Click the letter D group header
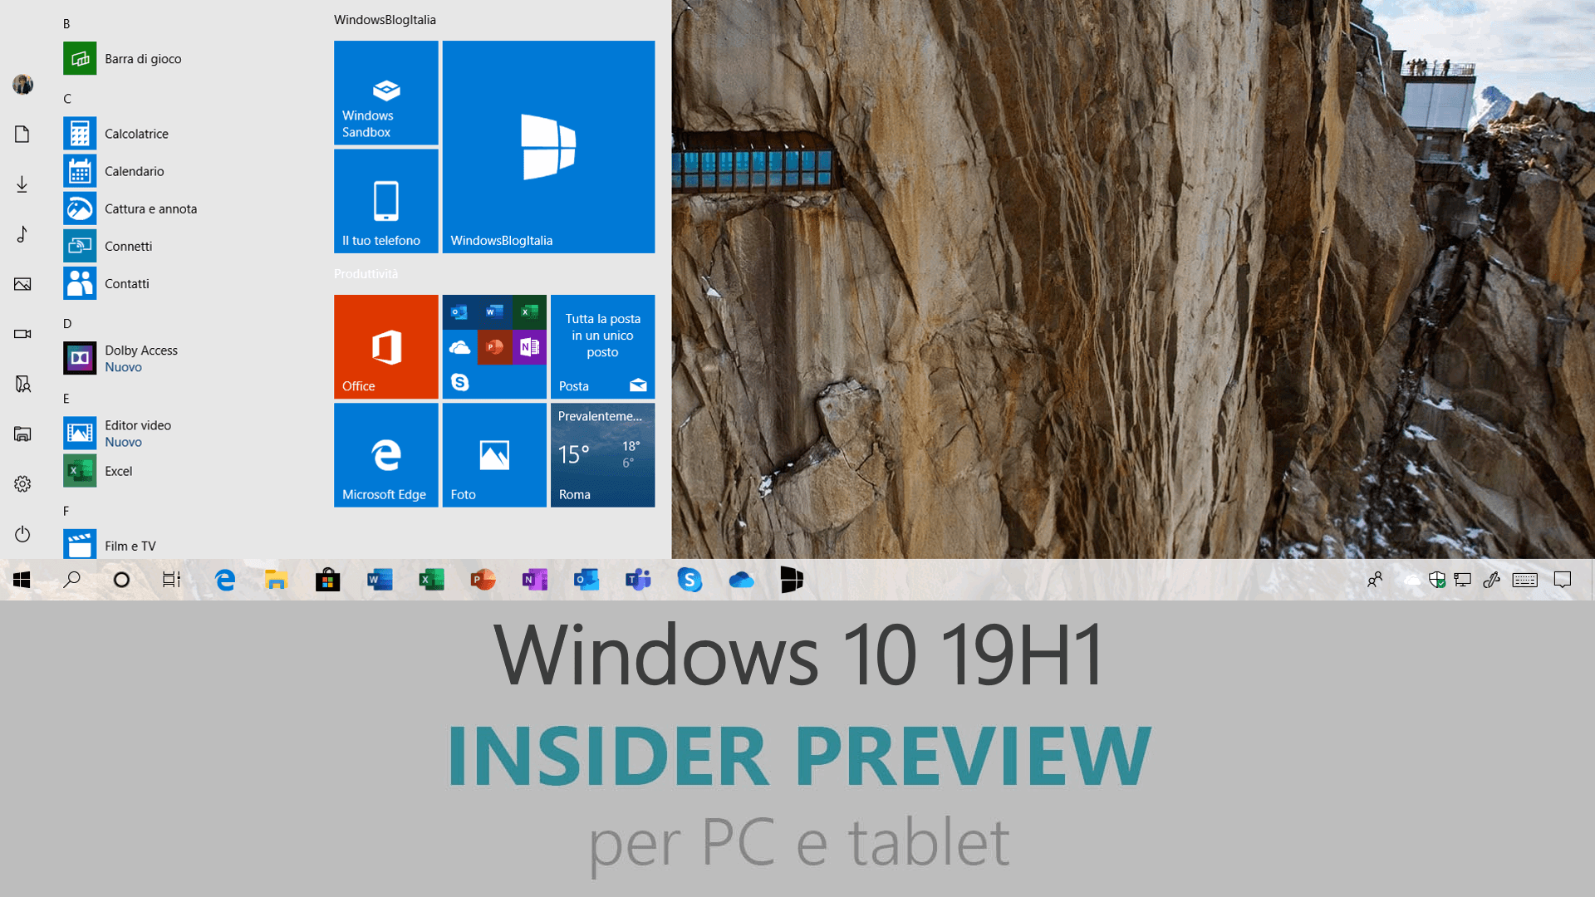The image size is (1595, 897). pos(67,324)
